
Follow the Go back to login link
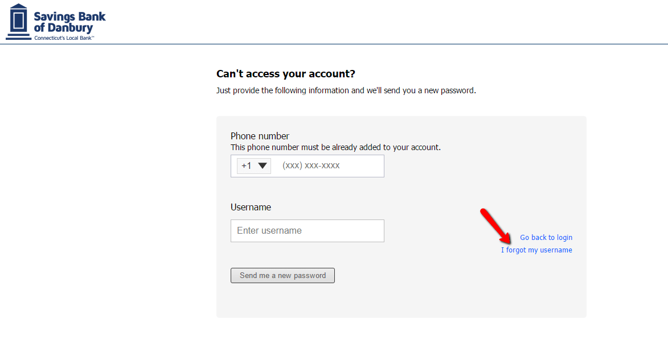pos(546,237)
